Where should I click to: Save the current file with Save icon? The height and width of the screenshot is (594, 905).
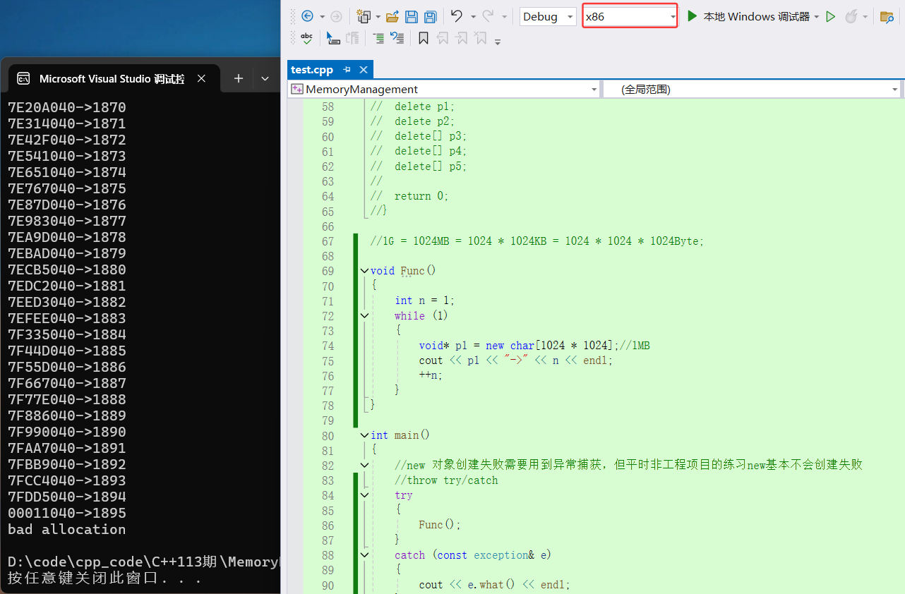pos(412,16)
